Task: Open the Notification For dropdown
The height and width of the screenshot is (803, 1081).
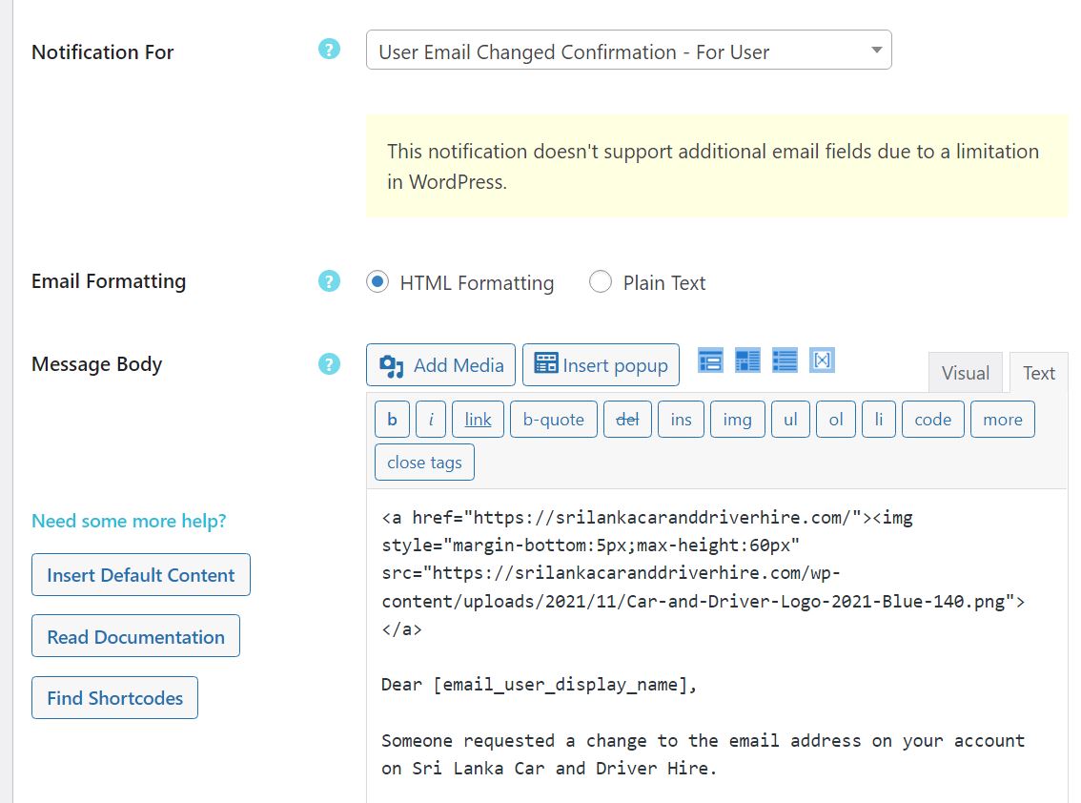Action: (629, 50)
